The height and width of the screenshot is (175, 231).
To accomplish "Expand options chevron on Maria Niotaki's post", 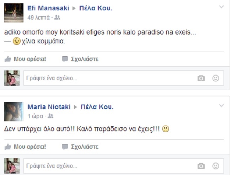I will point(221,106).
